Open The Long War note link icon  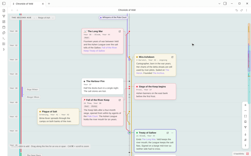(x=119, y=31)
